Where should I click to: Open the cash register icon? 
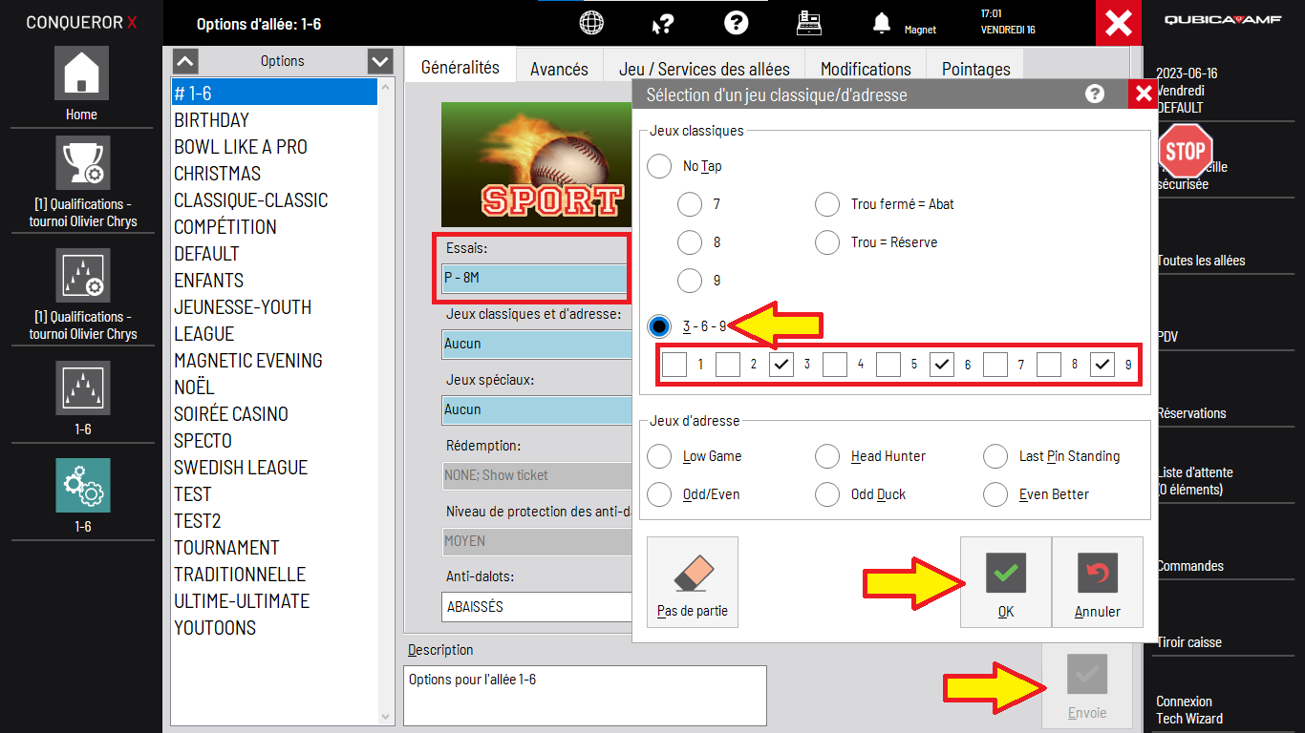click(810, 23)
